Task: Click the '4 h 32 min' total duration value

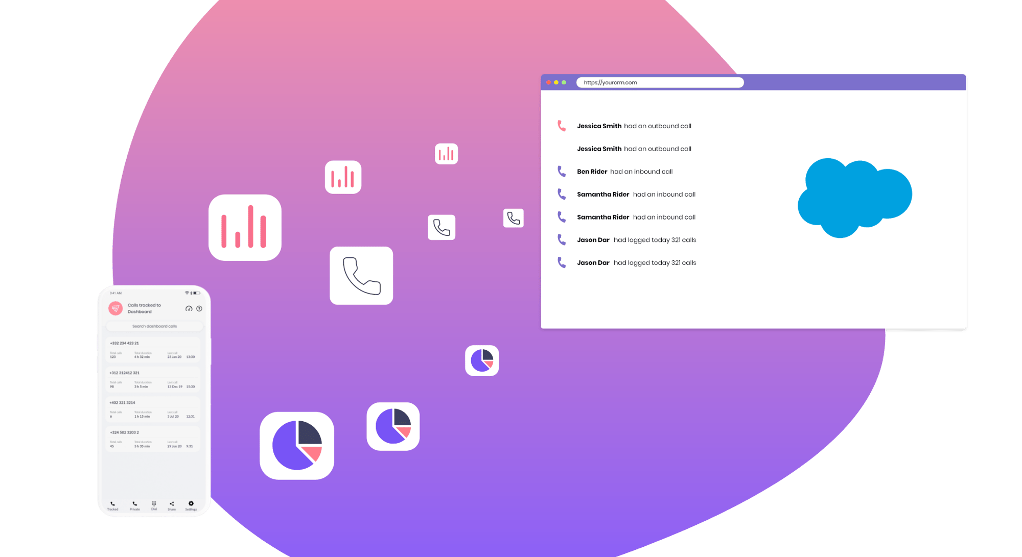Action: click(142, 357)
